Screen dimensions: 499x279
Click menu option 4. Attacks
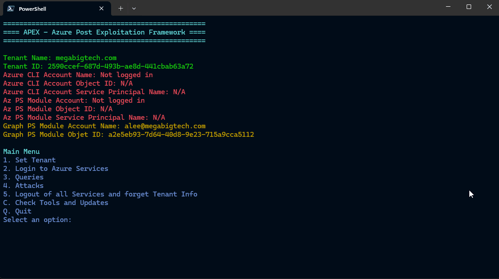23,186
